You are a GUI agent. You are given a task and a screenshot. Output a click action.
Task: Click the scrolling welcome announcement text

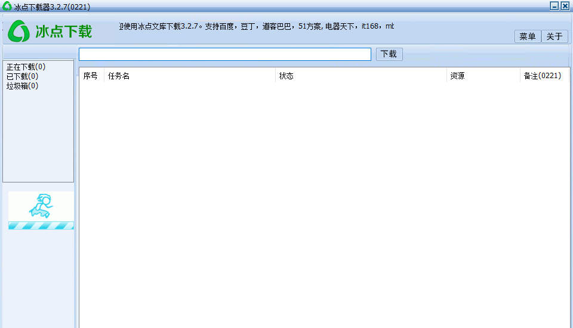pos(257,26)
